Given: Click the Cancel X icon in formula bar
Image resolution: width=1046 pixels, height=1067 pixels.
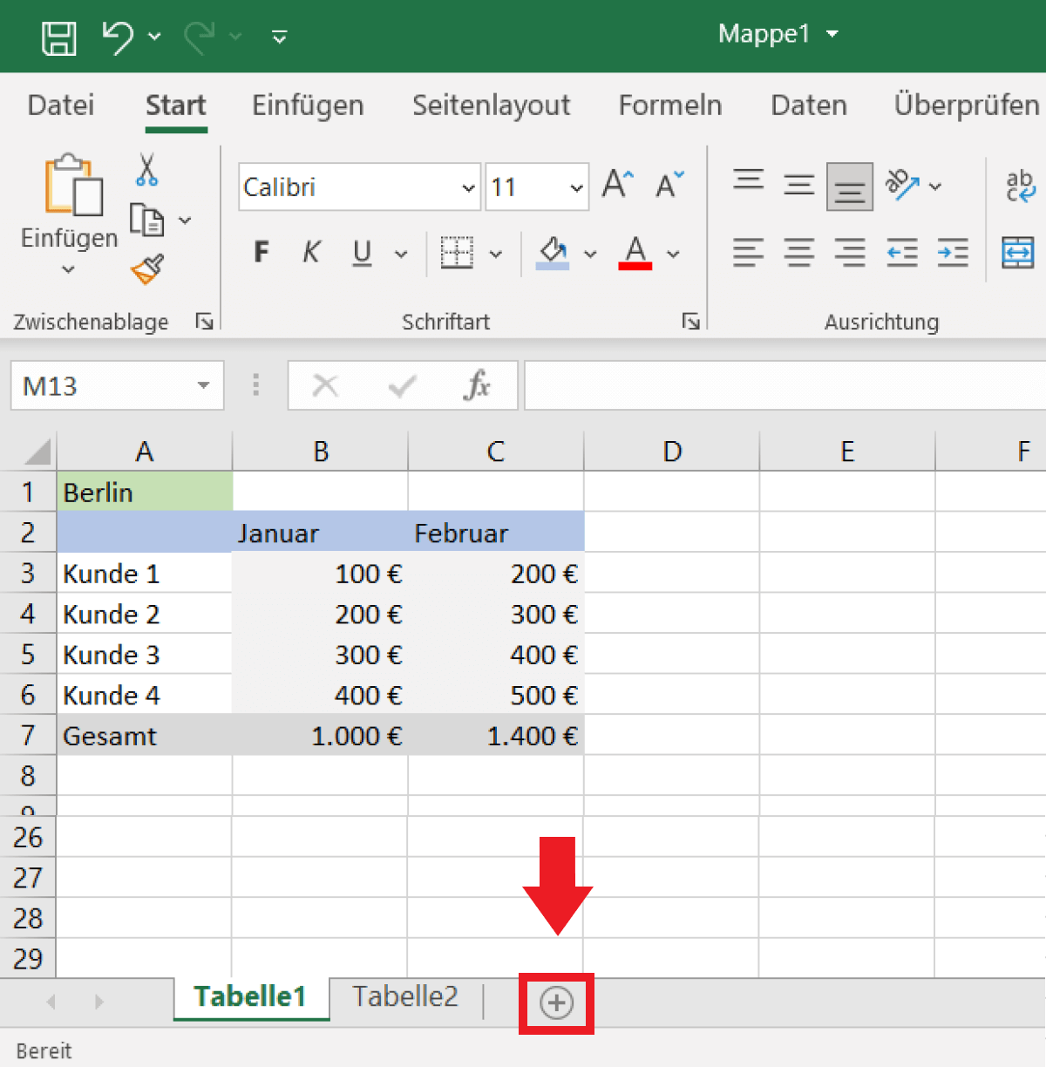Looking at the screenshot, I should (x=325, y=385).
